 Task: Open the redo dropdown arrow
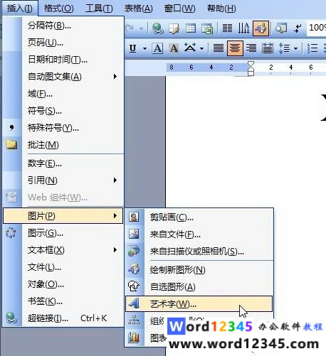pyautogui.click(x=142, y=29)
